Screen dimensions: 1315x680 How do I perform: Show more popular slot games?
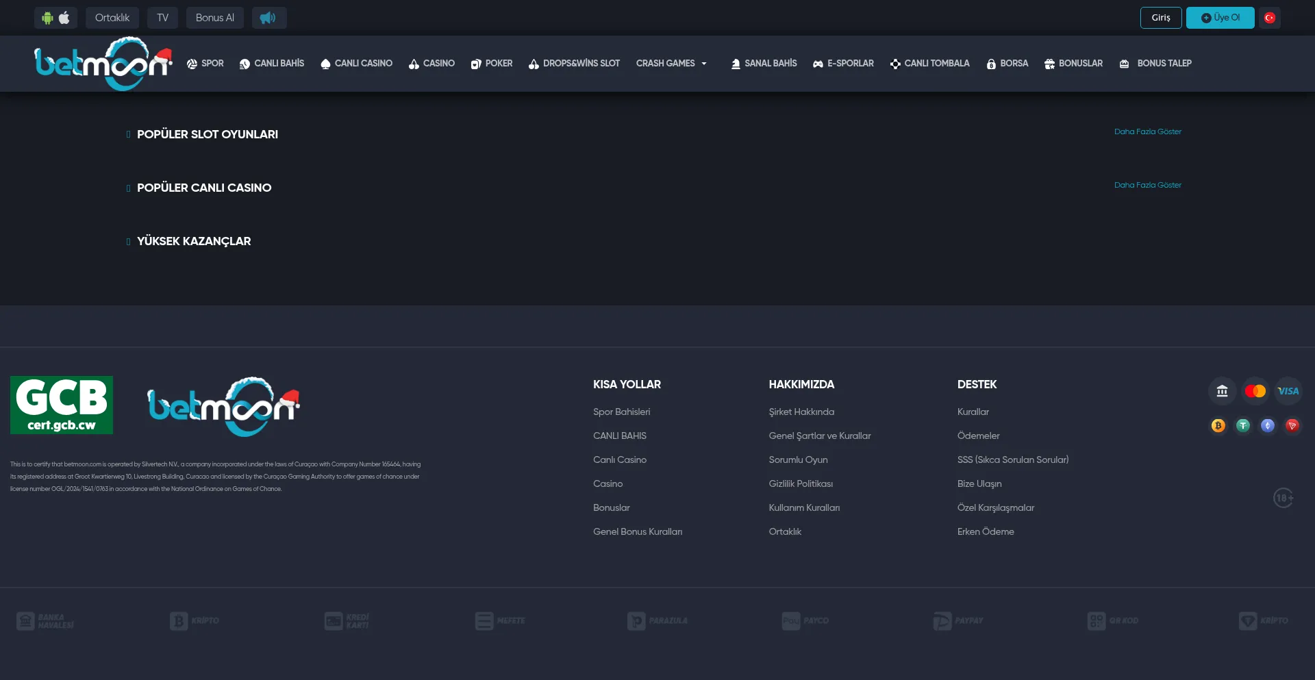point(1147,131)
